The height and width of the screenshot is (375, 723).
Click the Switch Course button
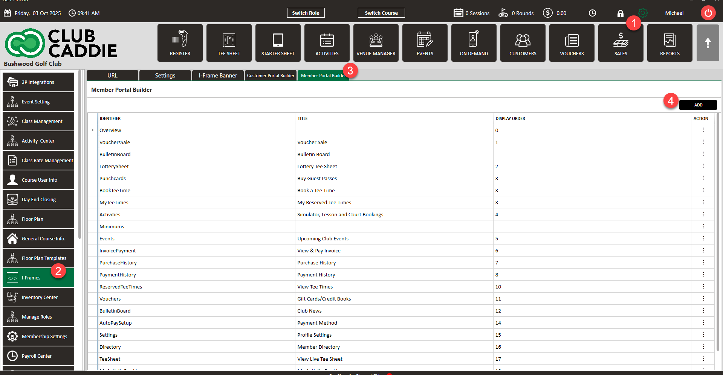point(381,13)
